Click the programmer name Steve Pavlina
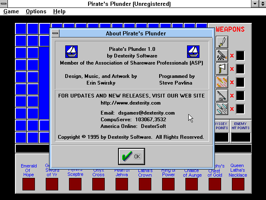This screenshot has width=266, height=200. [x=176, y=83]
